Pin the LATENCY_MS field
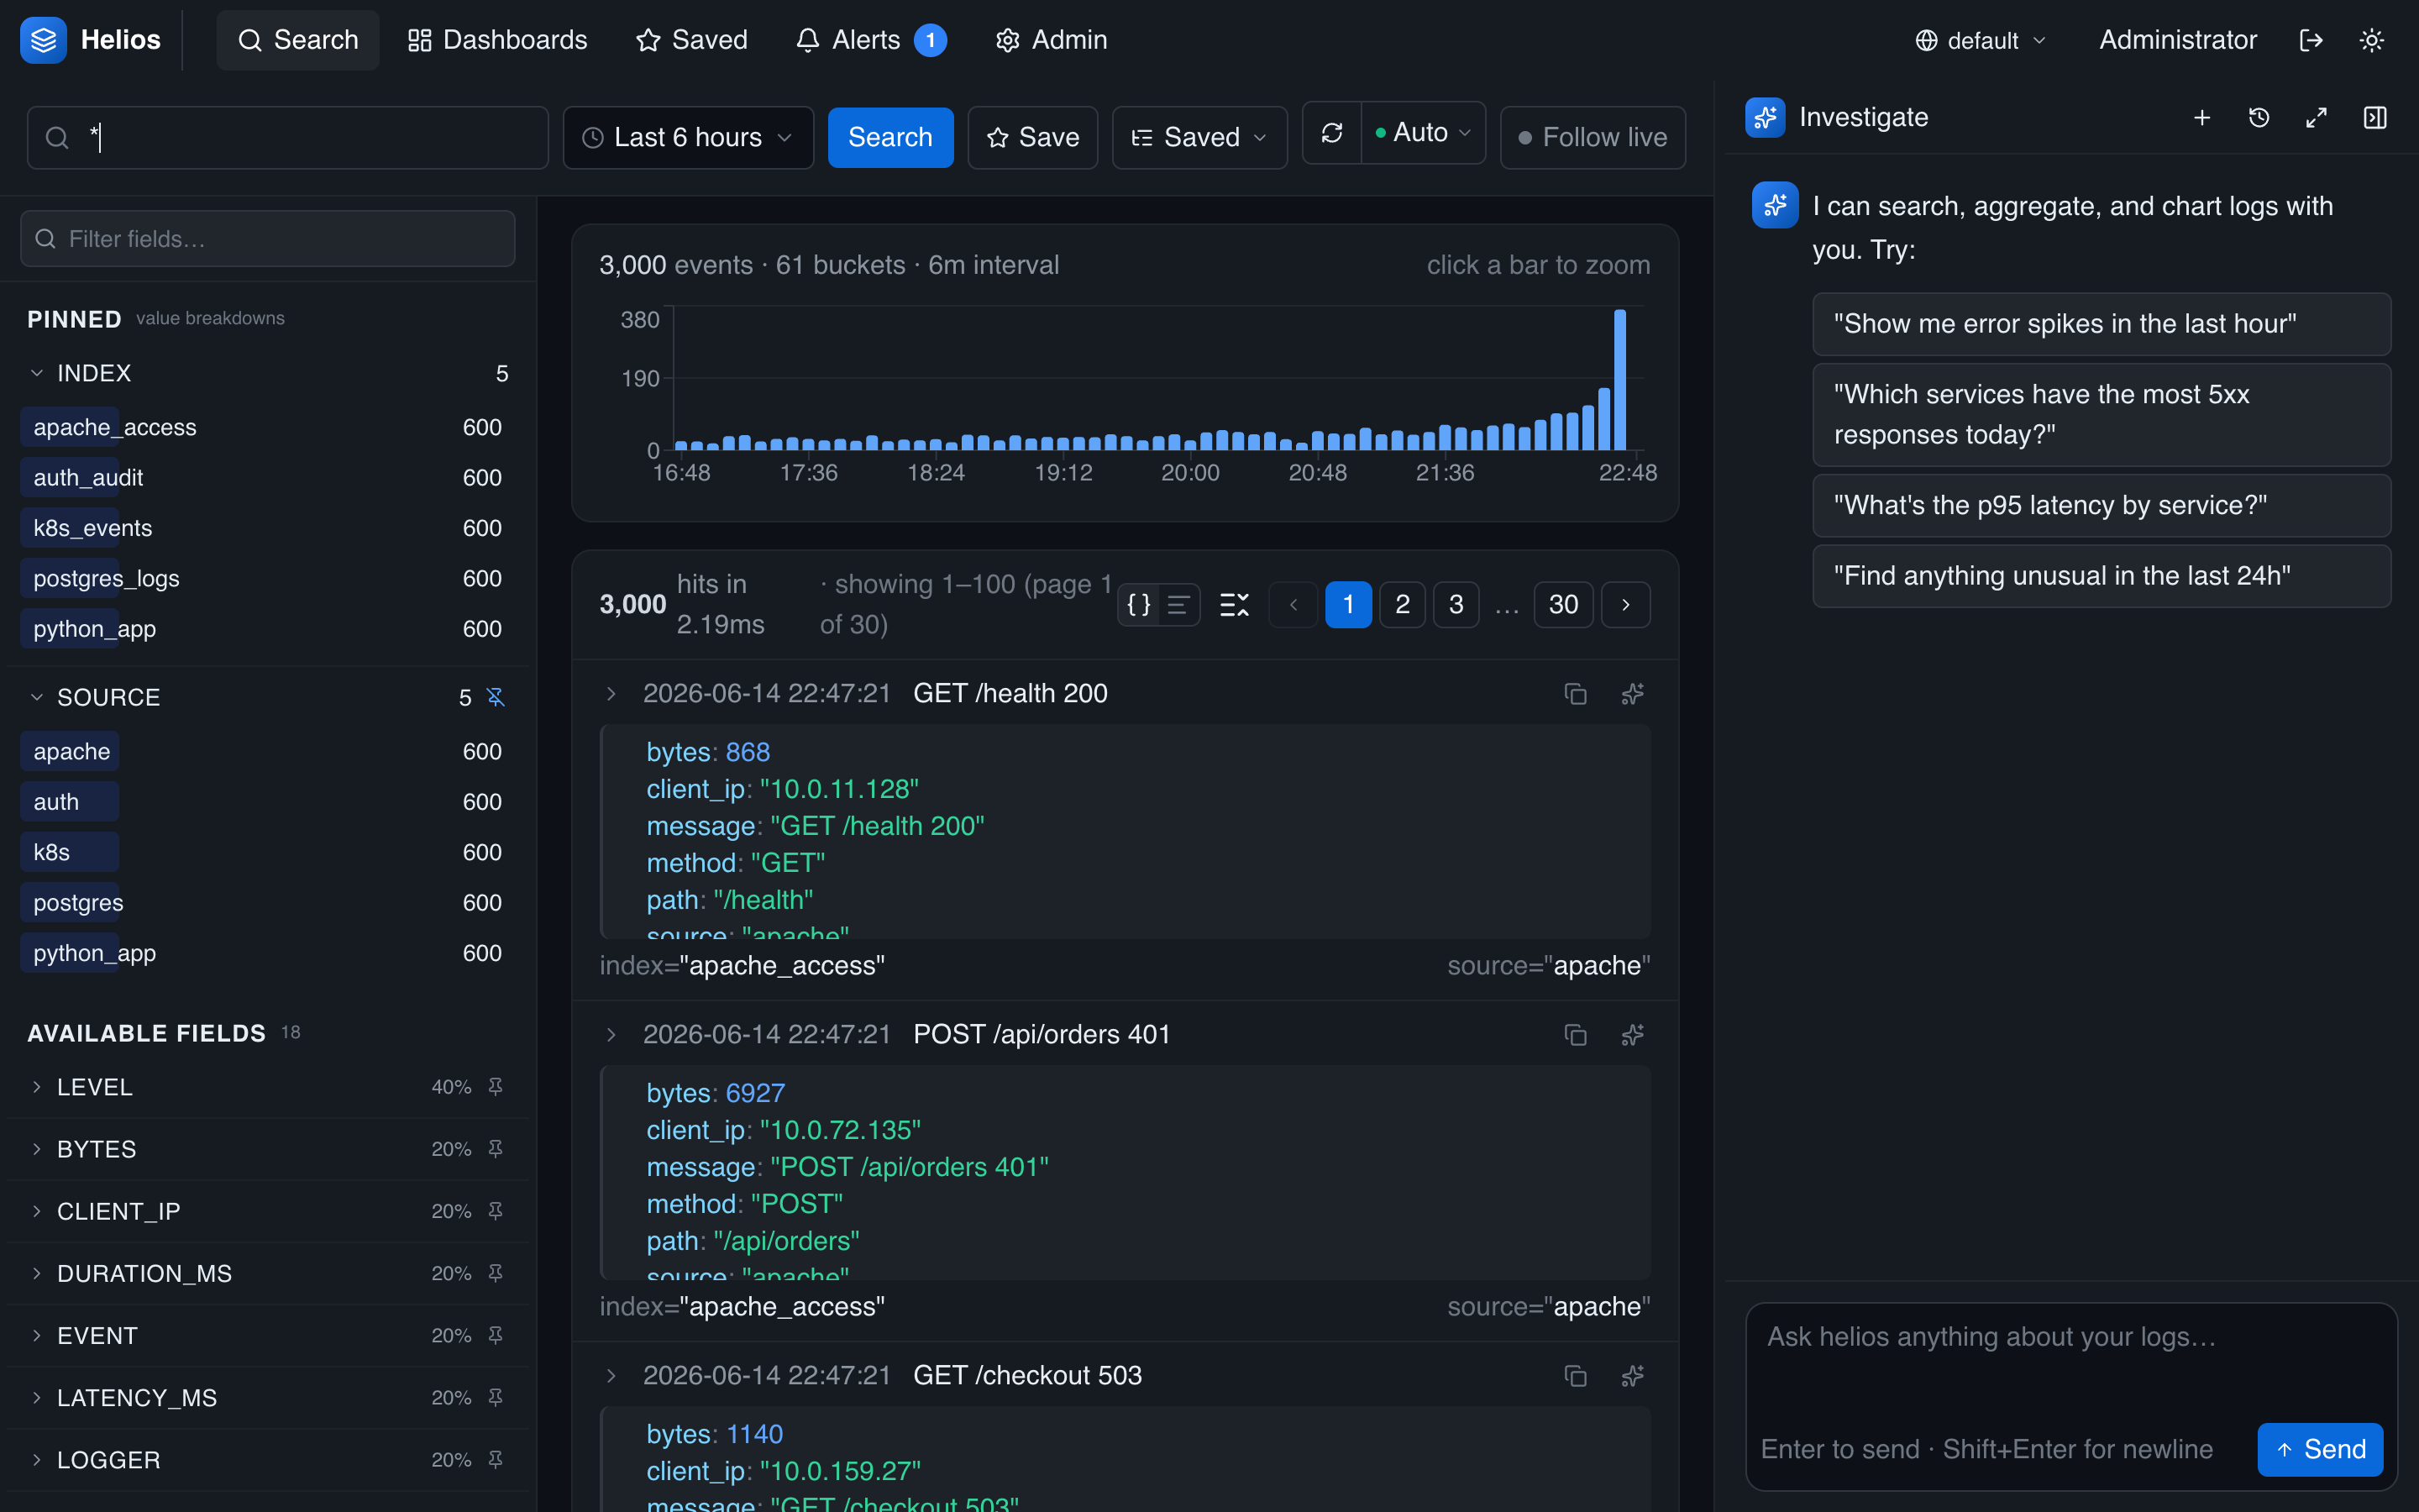2419x1512 pixels. [x=496, y=1397]
